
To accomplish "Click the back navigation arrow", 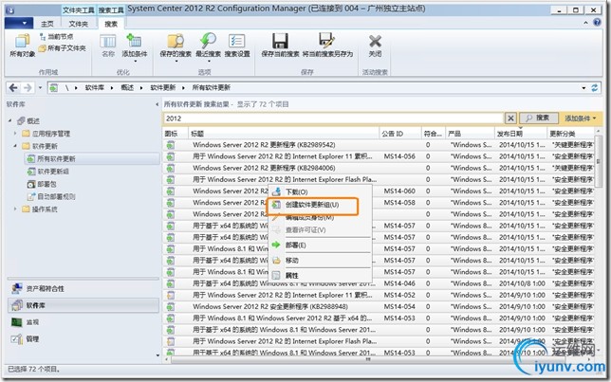I will click(x=13, y=87).
